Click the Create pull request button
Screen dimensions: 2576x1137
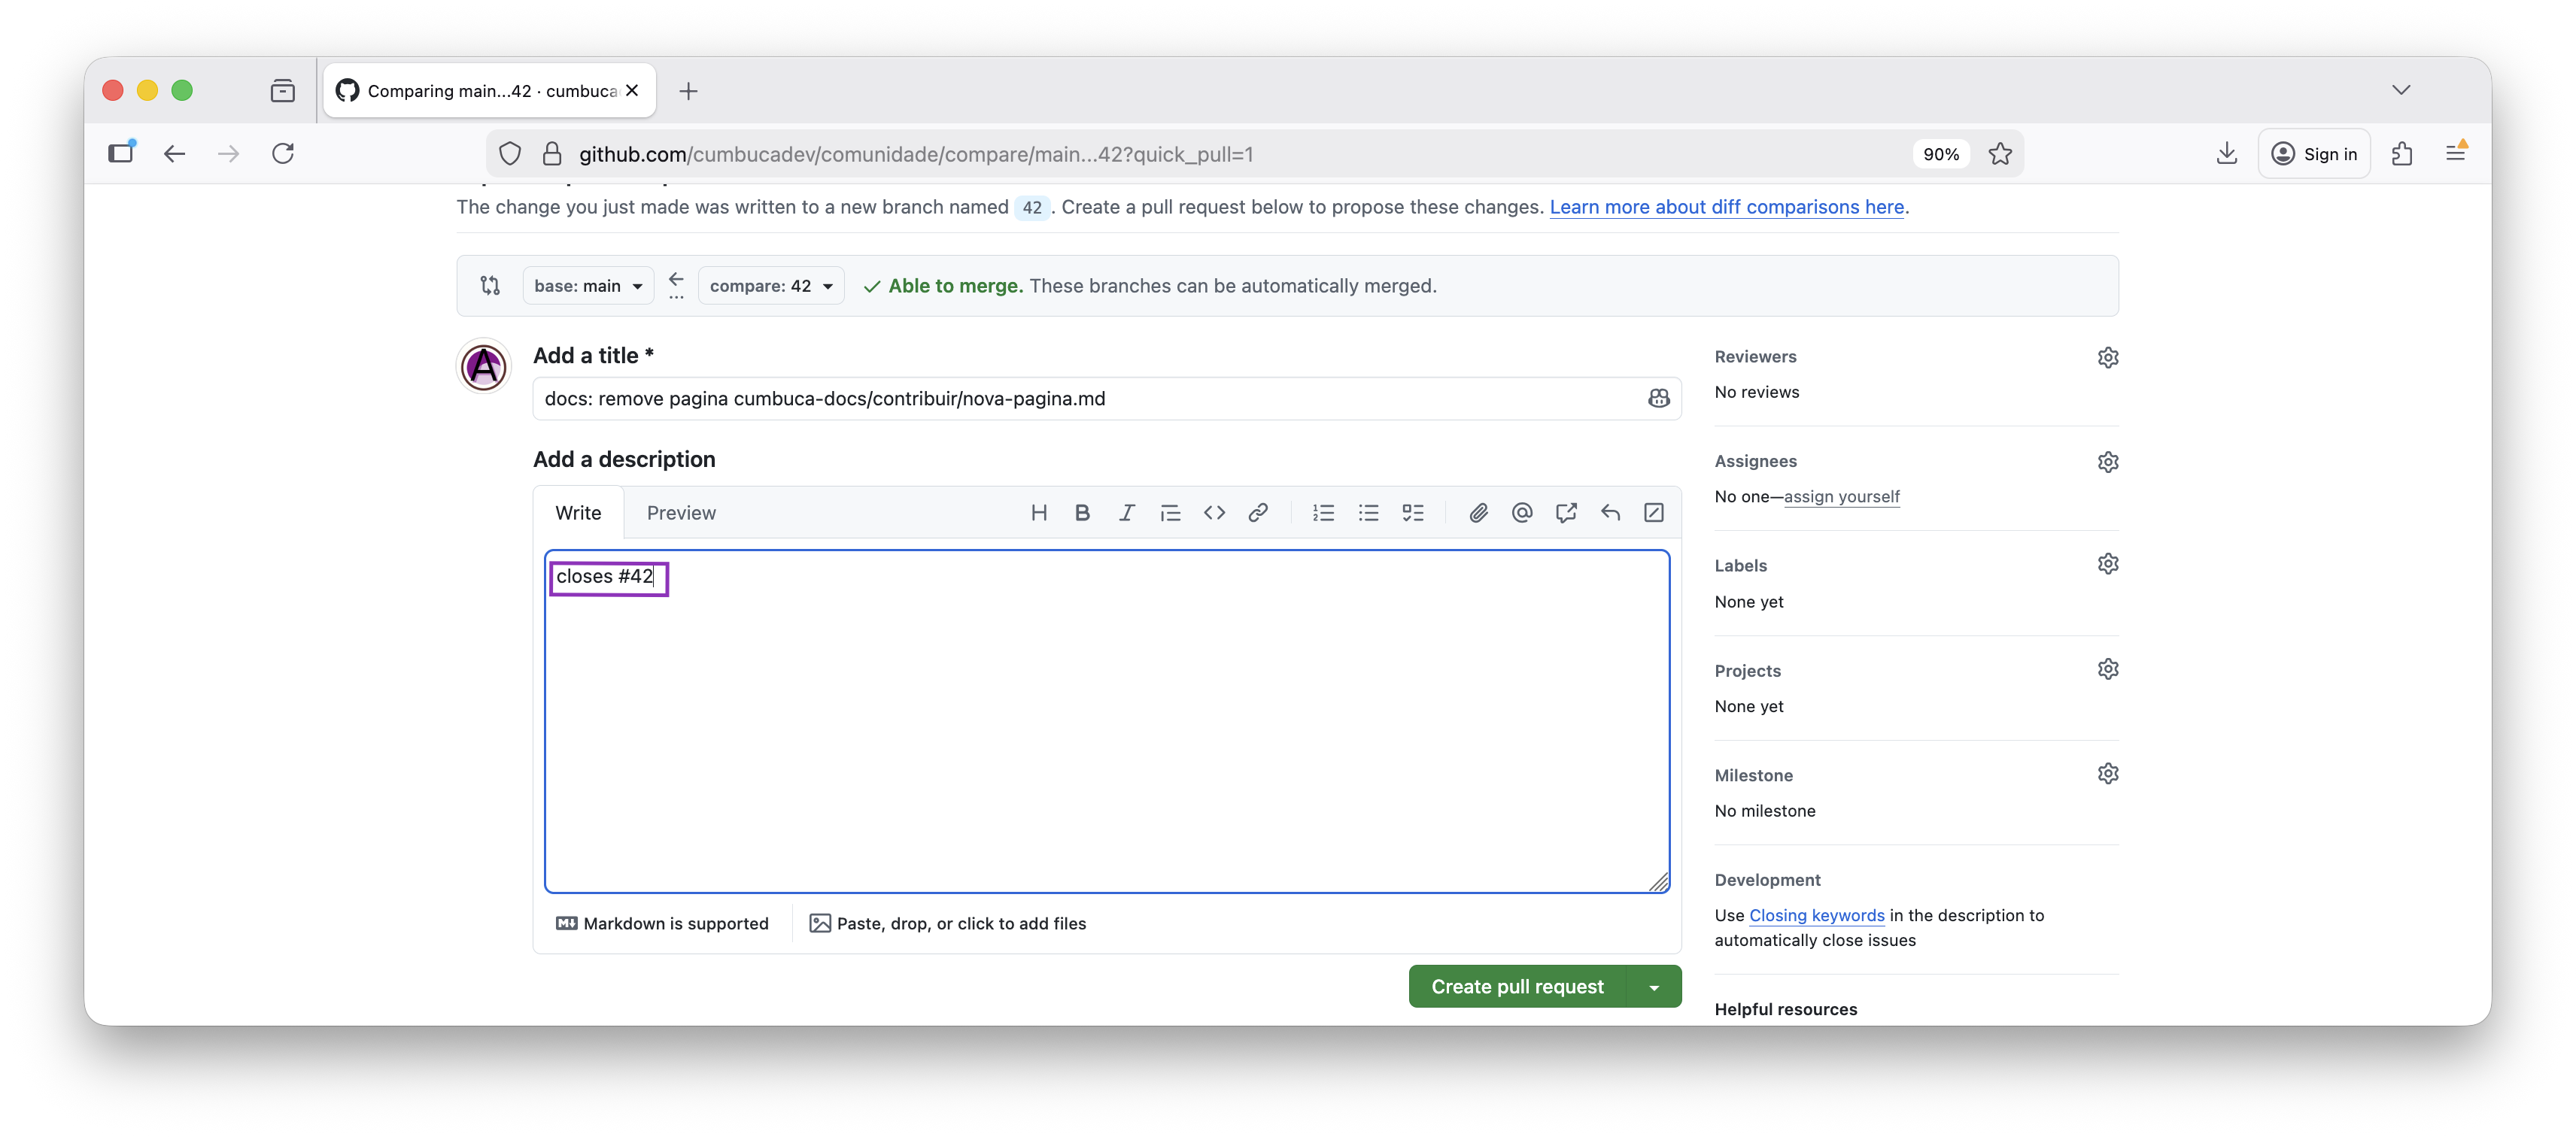[1517, 987]
